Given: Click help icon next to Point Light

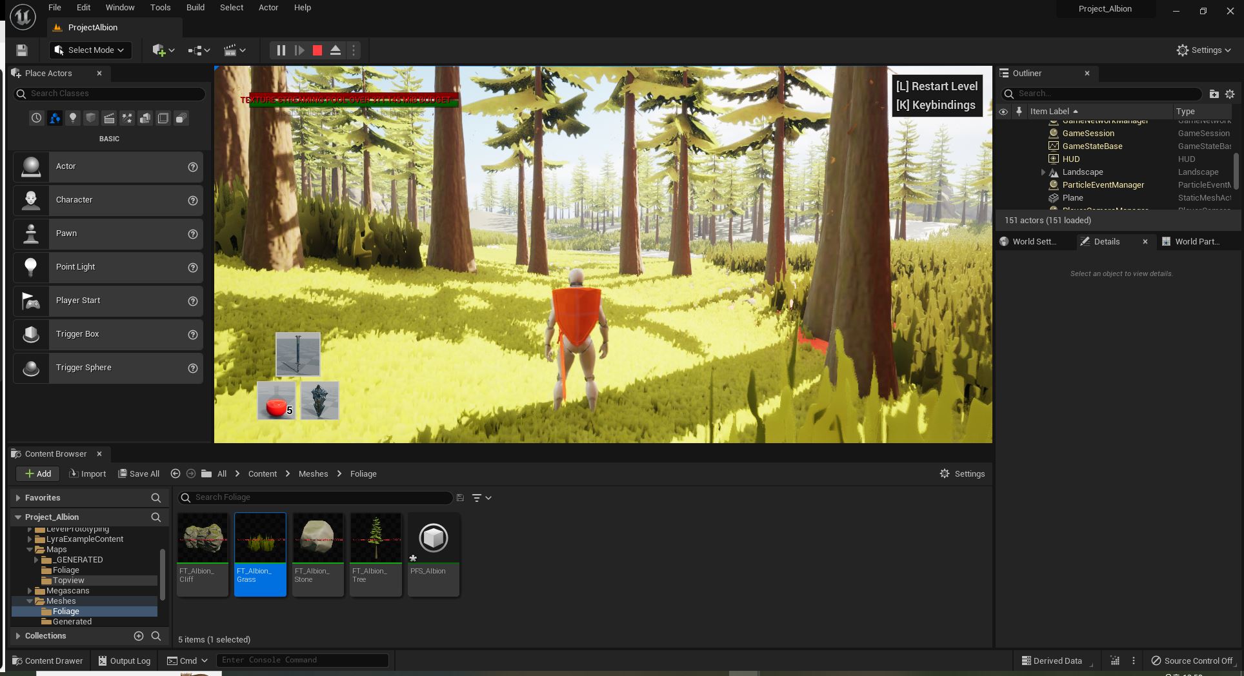Looking at the screenshot, I should (x=192, y=268).
